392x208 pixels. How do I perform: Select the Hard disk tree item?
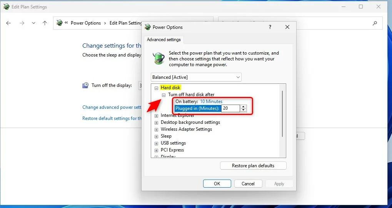pos(170,88)
